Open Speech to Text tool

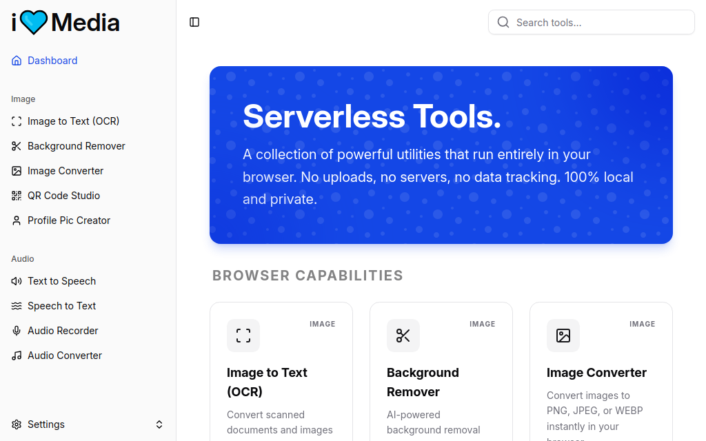61,305
